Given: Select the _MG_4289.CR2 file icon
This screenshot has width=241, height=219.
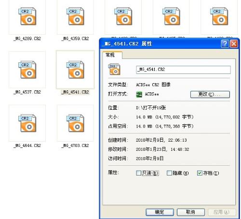Looking at the screenshot, I should [x=27, y=16].
